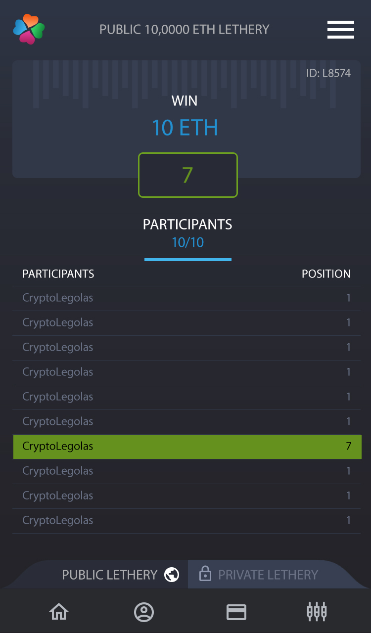Click the blue progress bar under 10/10
Viewport: 371px width, 633px height.
[x=187, y=259]
